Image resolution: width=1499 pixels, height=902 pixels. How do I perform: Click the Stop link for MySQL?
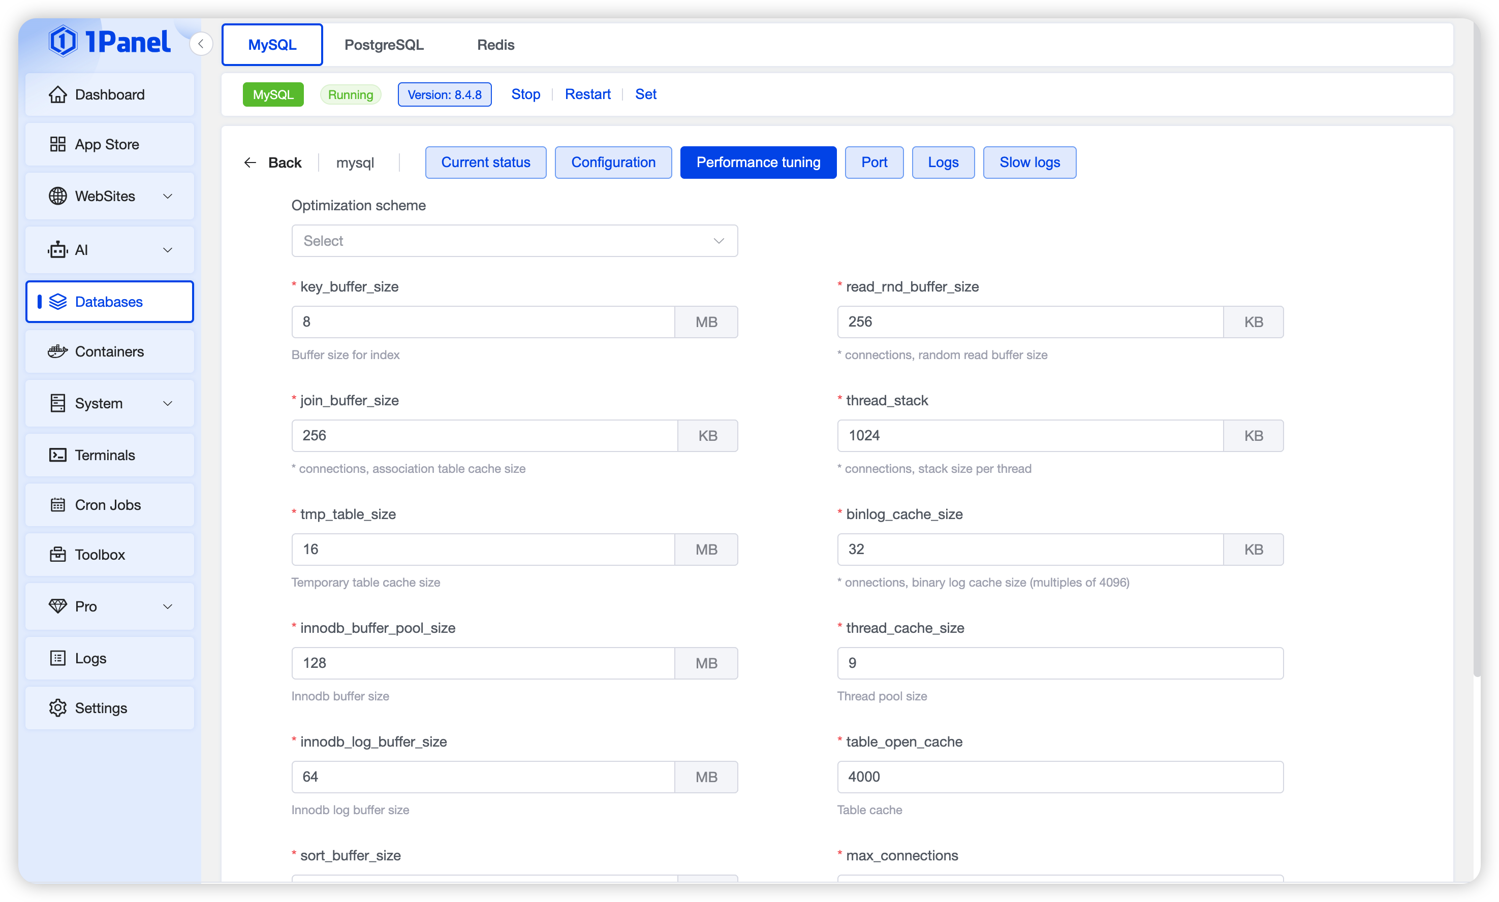(x=525, y=94)
